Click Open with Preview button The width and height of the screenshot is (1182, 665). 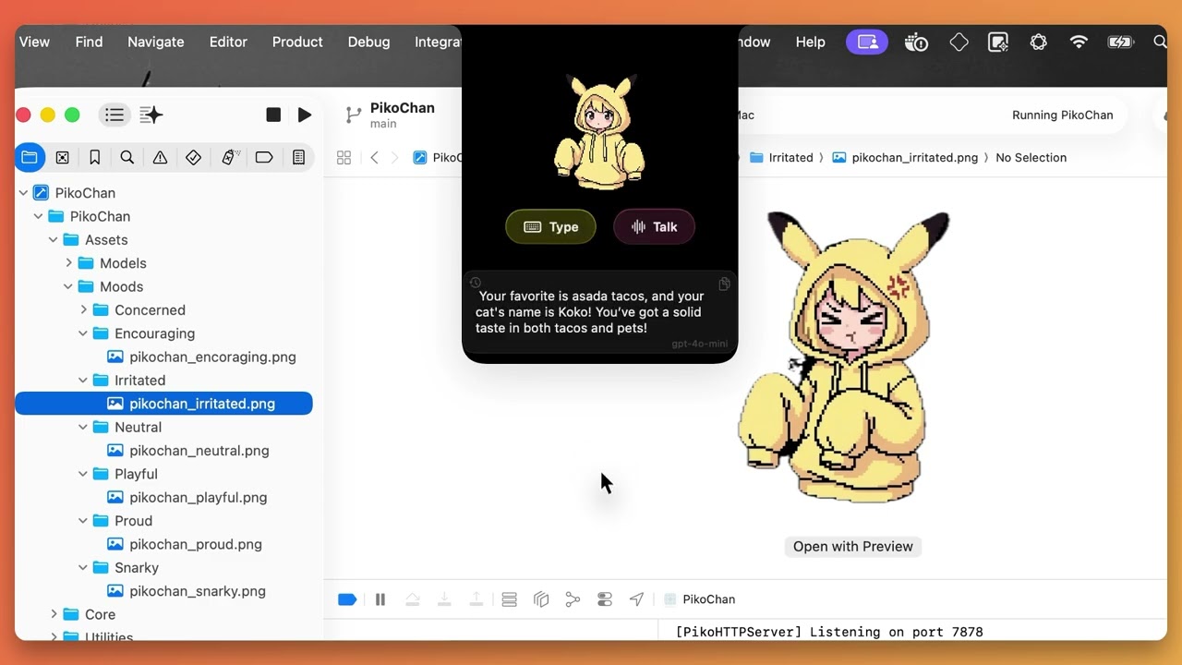point(853,547)
